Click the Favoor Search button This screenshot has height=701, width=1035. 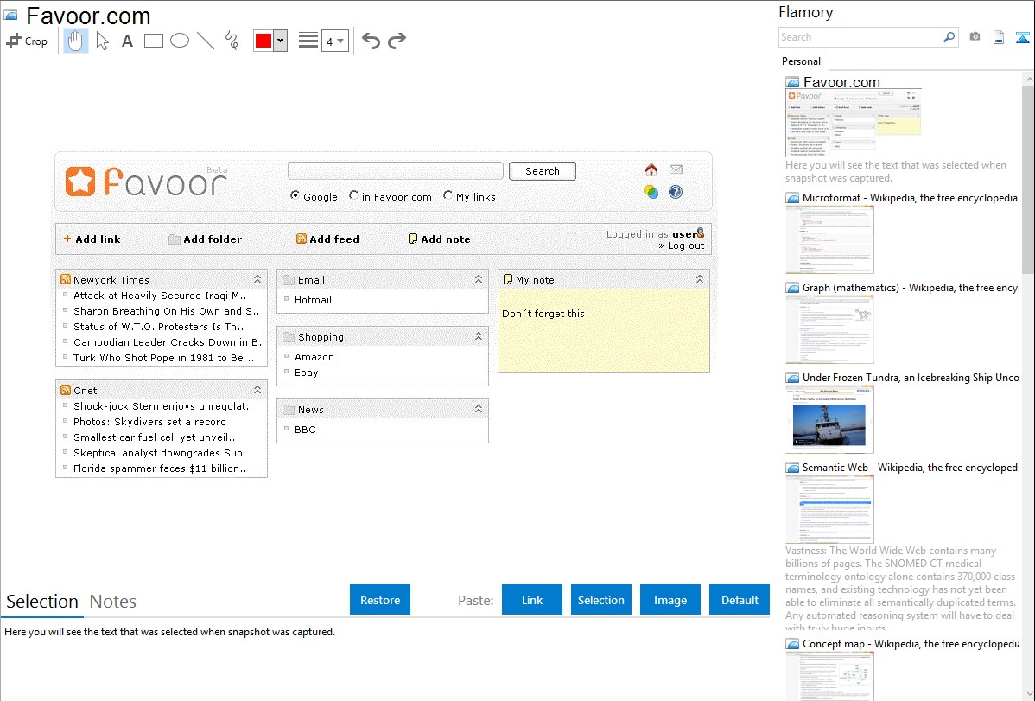tap(543, 171)
